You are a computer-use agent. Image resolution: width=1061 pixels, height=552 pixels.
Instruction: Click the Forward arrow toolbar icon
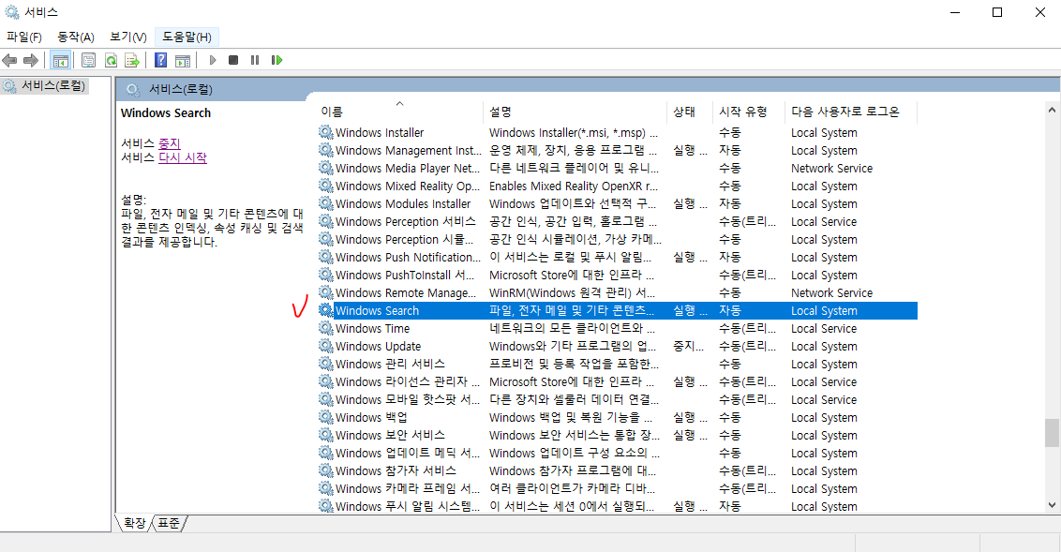click(30, 60)
